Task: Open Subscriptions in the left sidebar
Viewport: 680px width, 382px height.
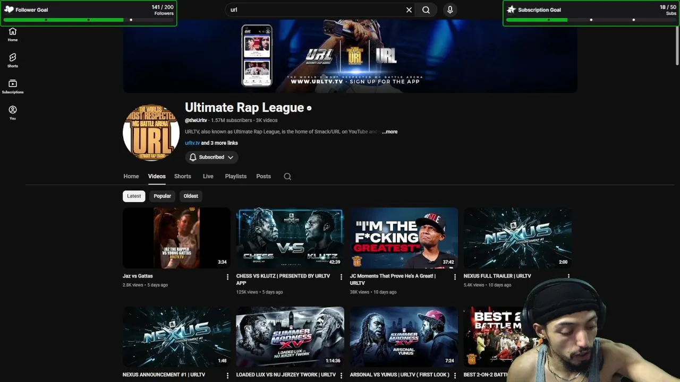Action: coord(13,86)
